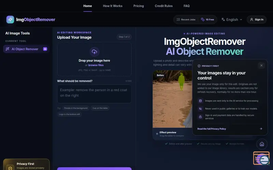The image size is (273, 170).
Task: Click the database icon beside Images are sent
Action: tap(200, 101)
